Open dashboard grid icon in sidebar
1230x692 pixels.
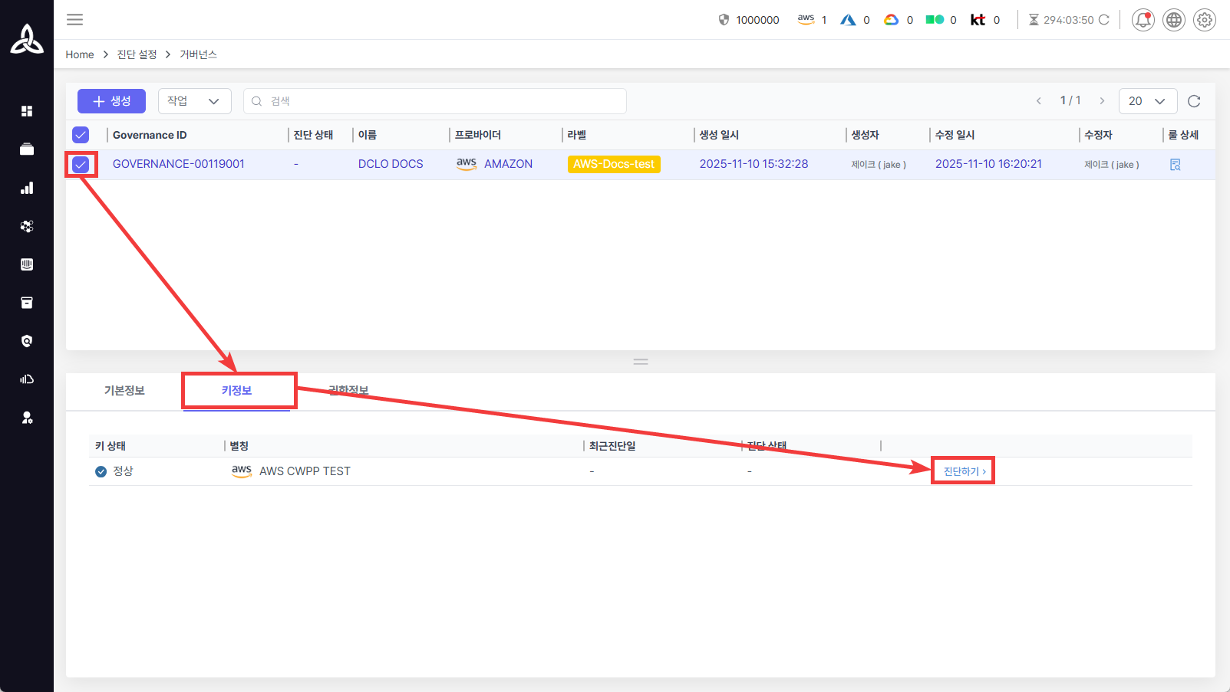[x=27, y=111]
